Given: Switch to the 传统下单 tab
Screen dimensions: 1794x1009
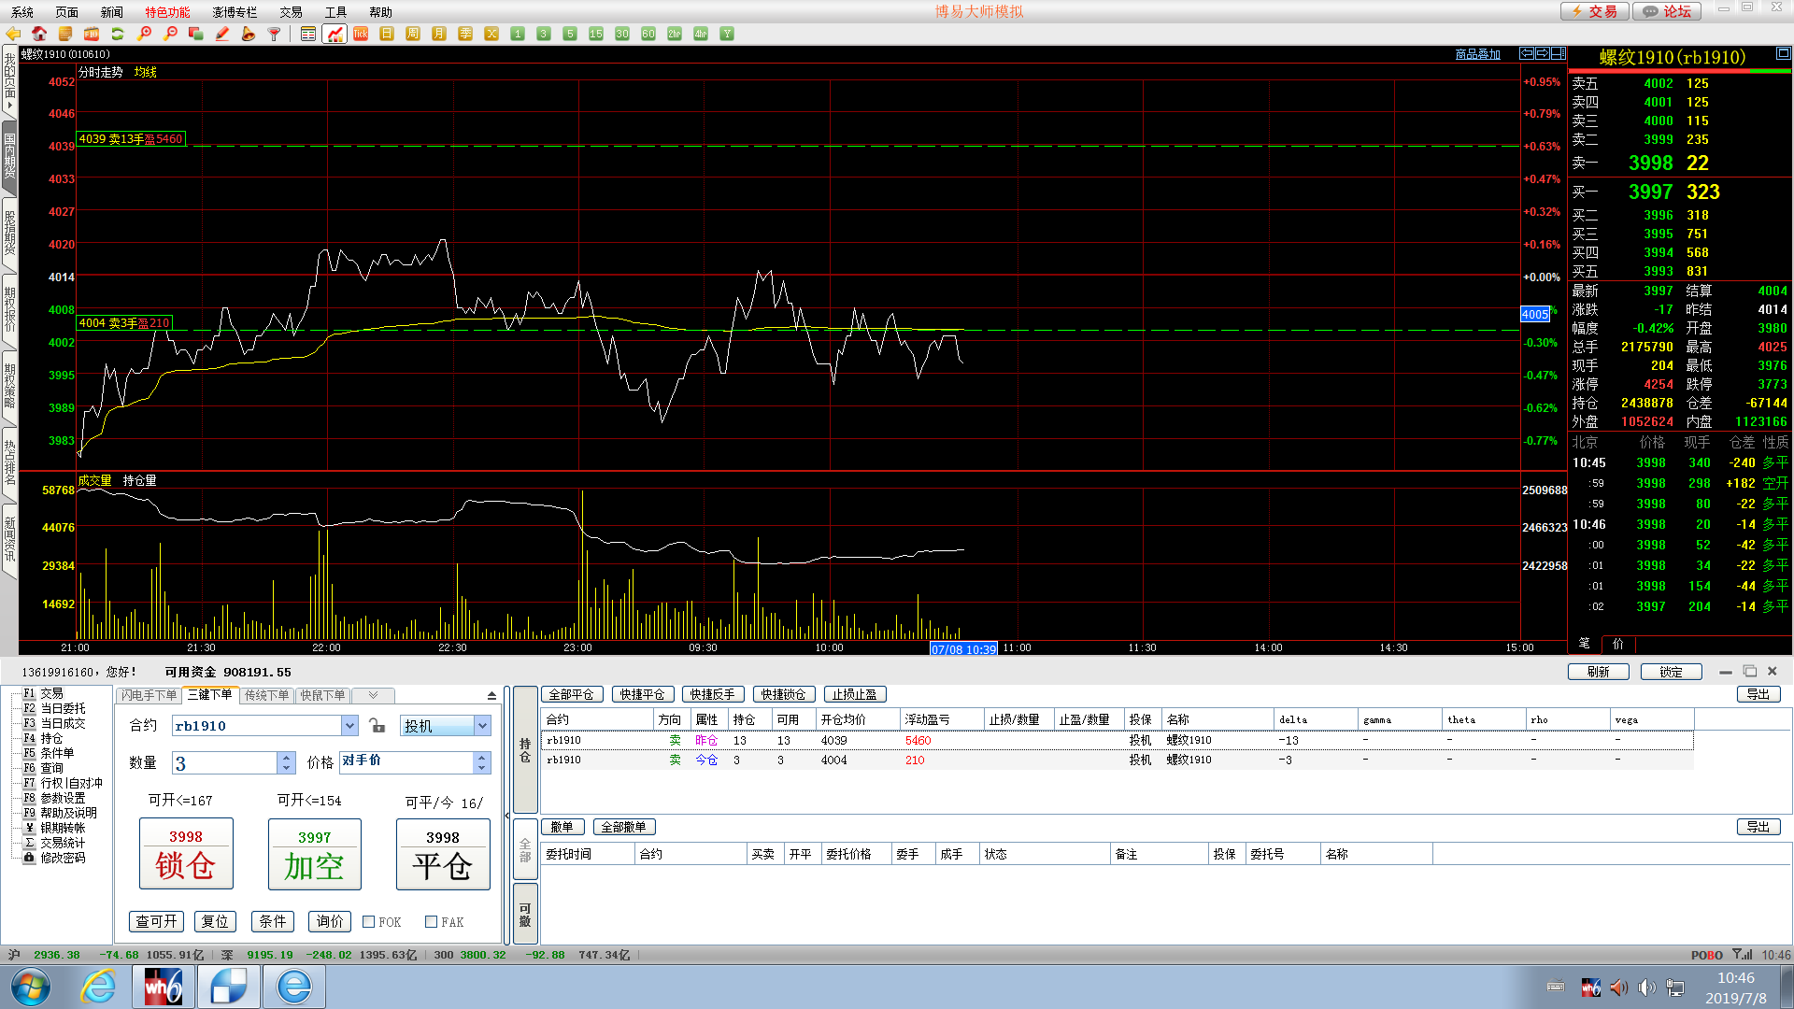Looking at the screenshot, I should point(266,695).
